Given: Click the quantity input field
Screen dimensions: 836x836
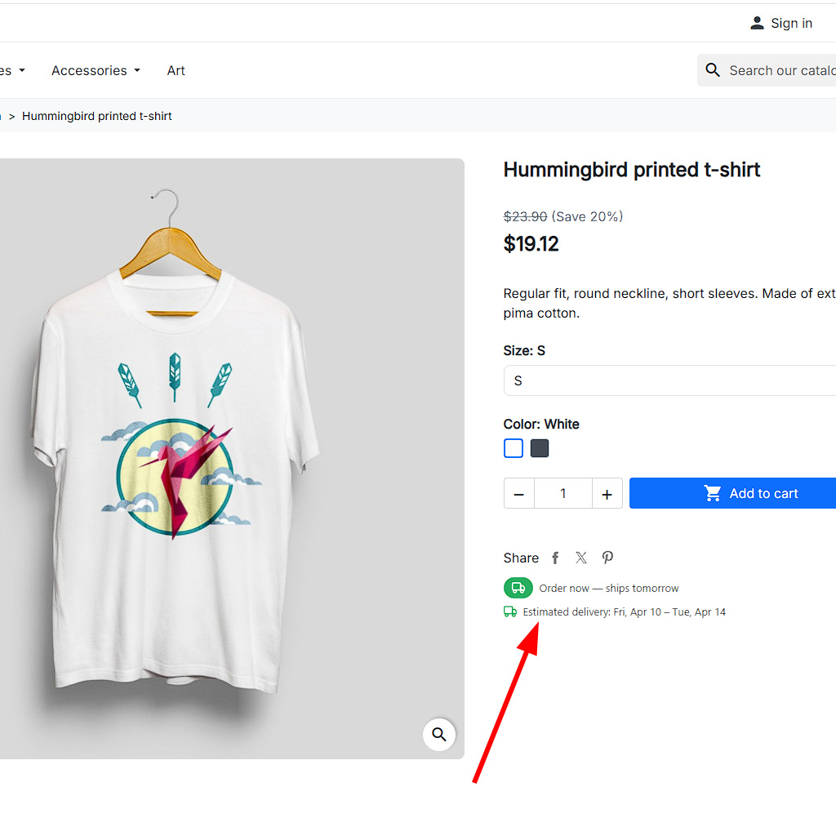Looking at the screenshot, I should pos(563,493).
